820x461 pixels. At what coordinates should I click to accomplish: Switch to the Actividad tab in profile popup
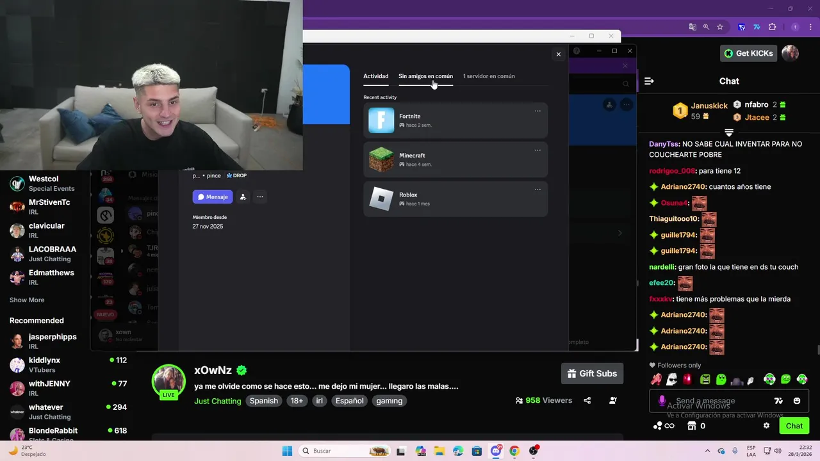click(376, 76)
